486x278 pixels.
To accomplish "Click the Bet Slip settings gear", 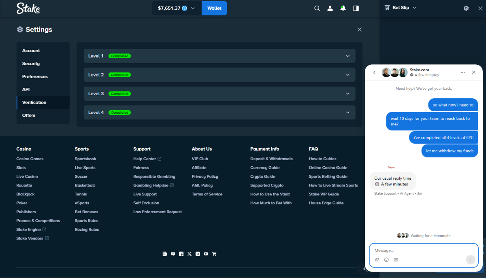I will [x=466, y=8].
